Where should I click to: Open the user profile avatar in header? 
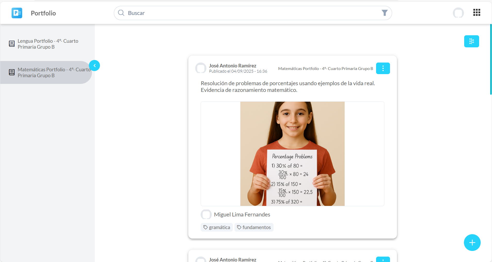click(x=458, y=13)
